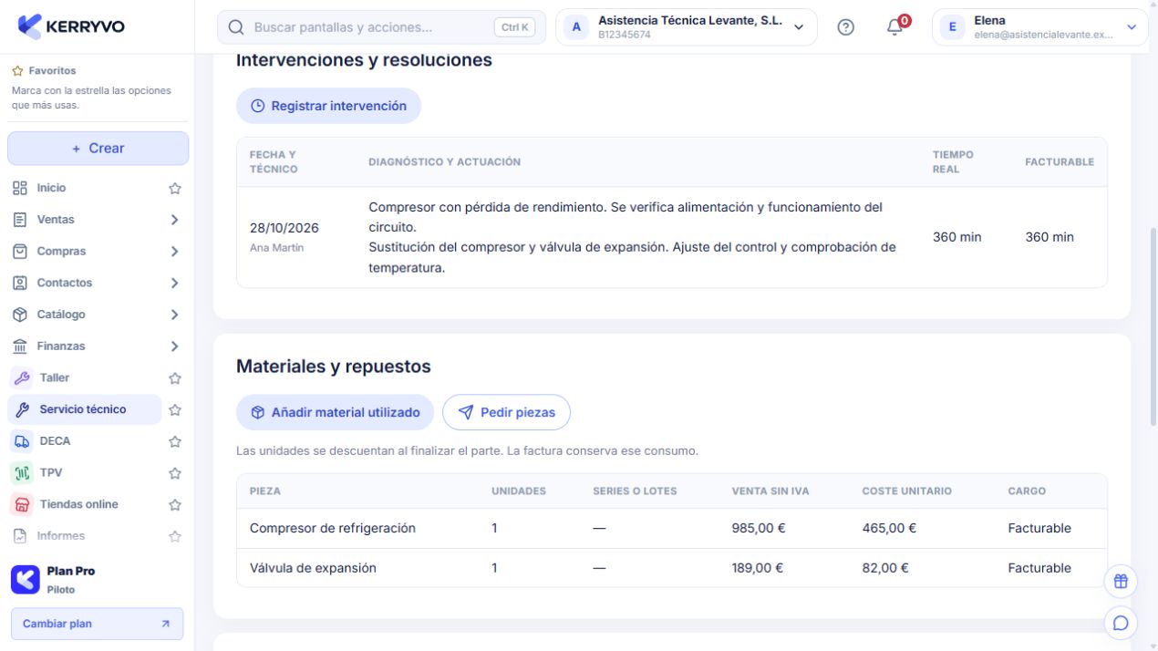
Task: Go to Inicio in sidebar
Action: (85, 188)
